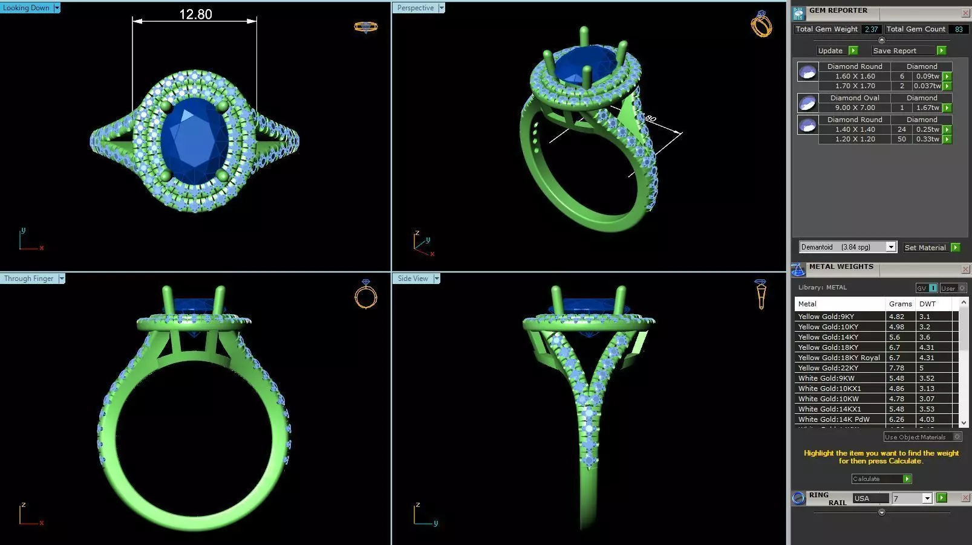The width and height of the screenshot is (972, 545).
Task: Click the Side View viewport ring icon
Action: pyautogui.click(x=761, y=294)
